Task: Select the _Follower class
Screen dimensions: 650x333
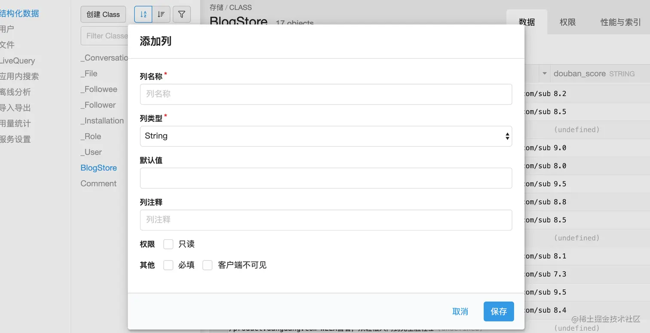Action: pos(98,105)
